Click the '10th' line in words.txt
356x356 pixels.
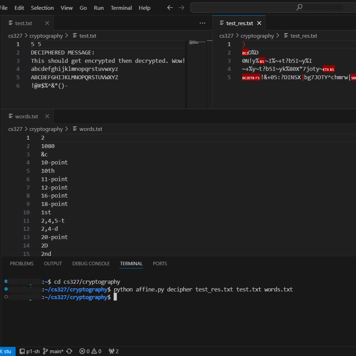click(48, 171)
